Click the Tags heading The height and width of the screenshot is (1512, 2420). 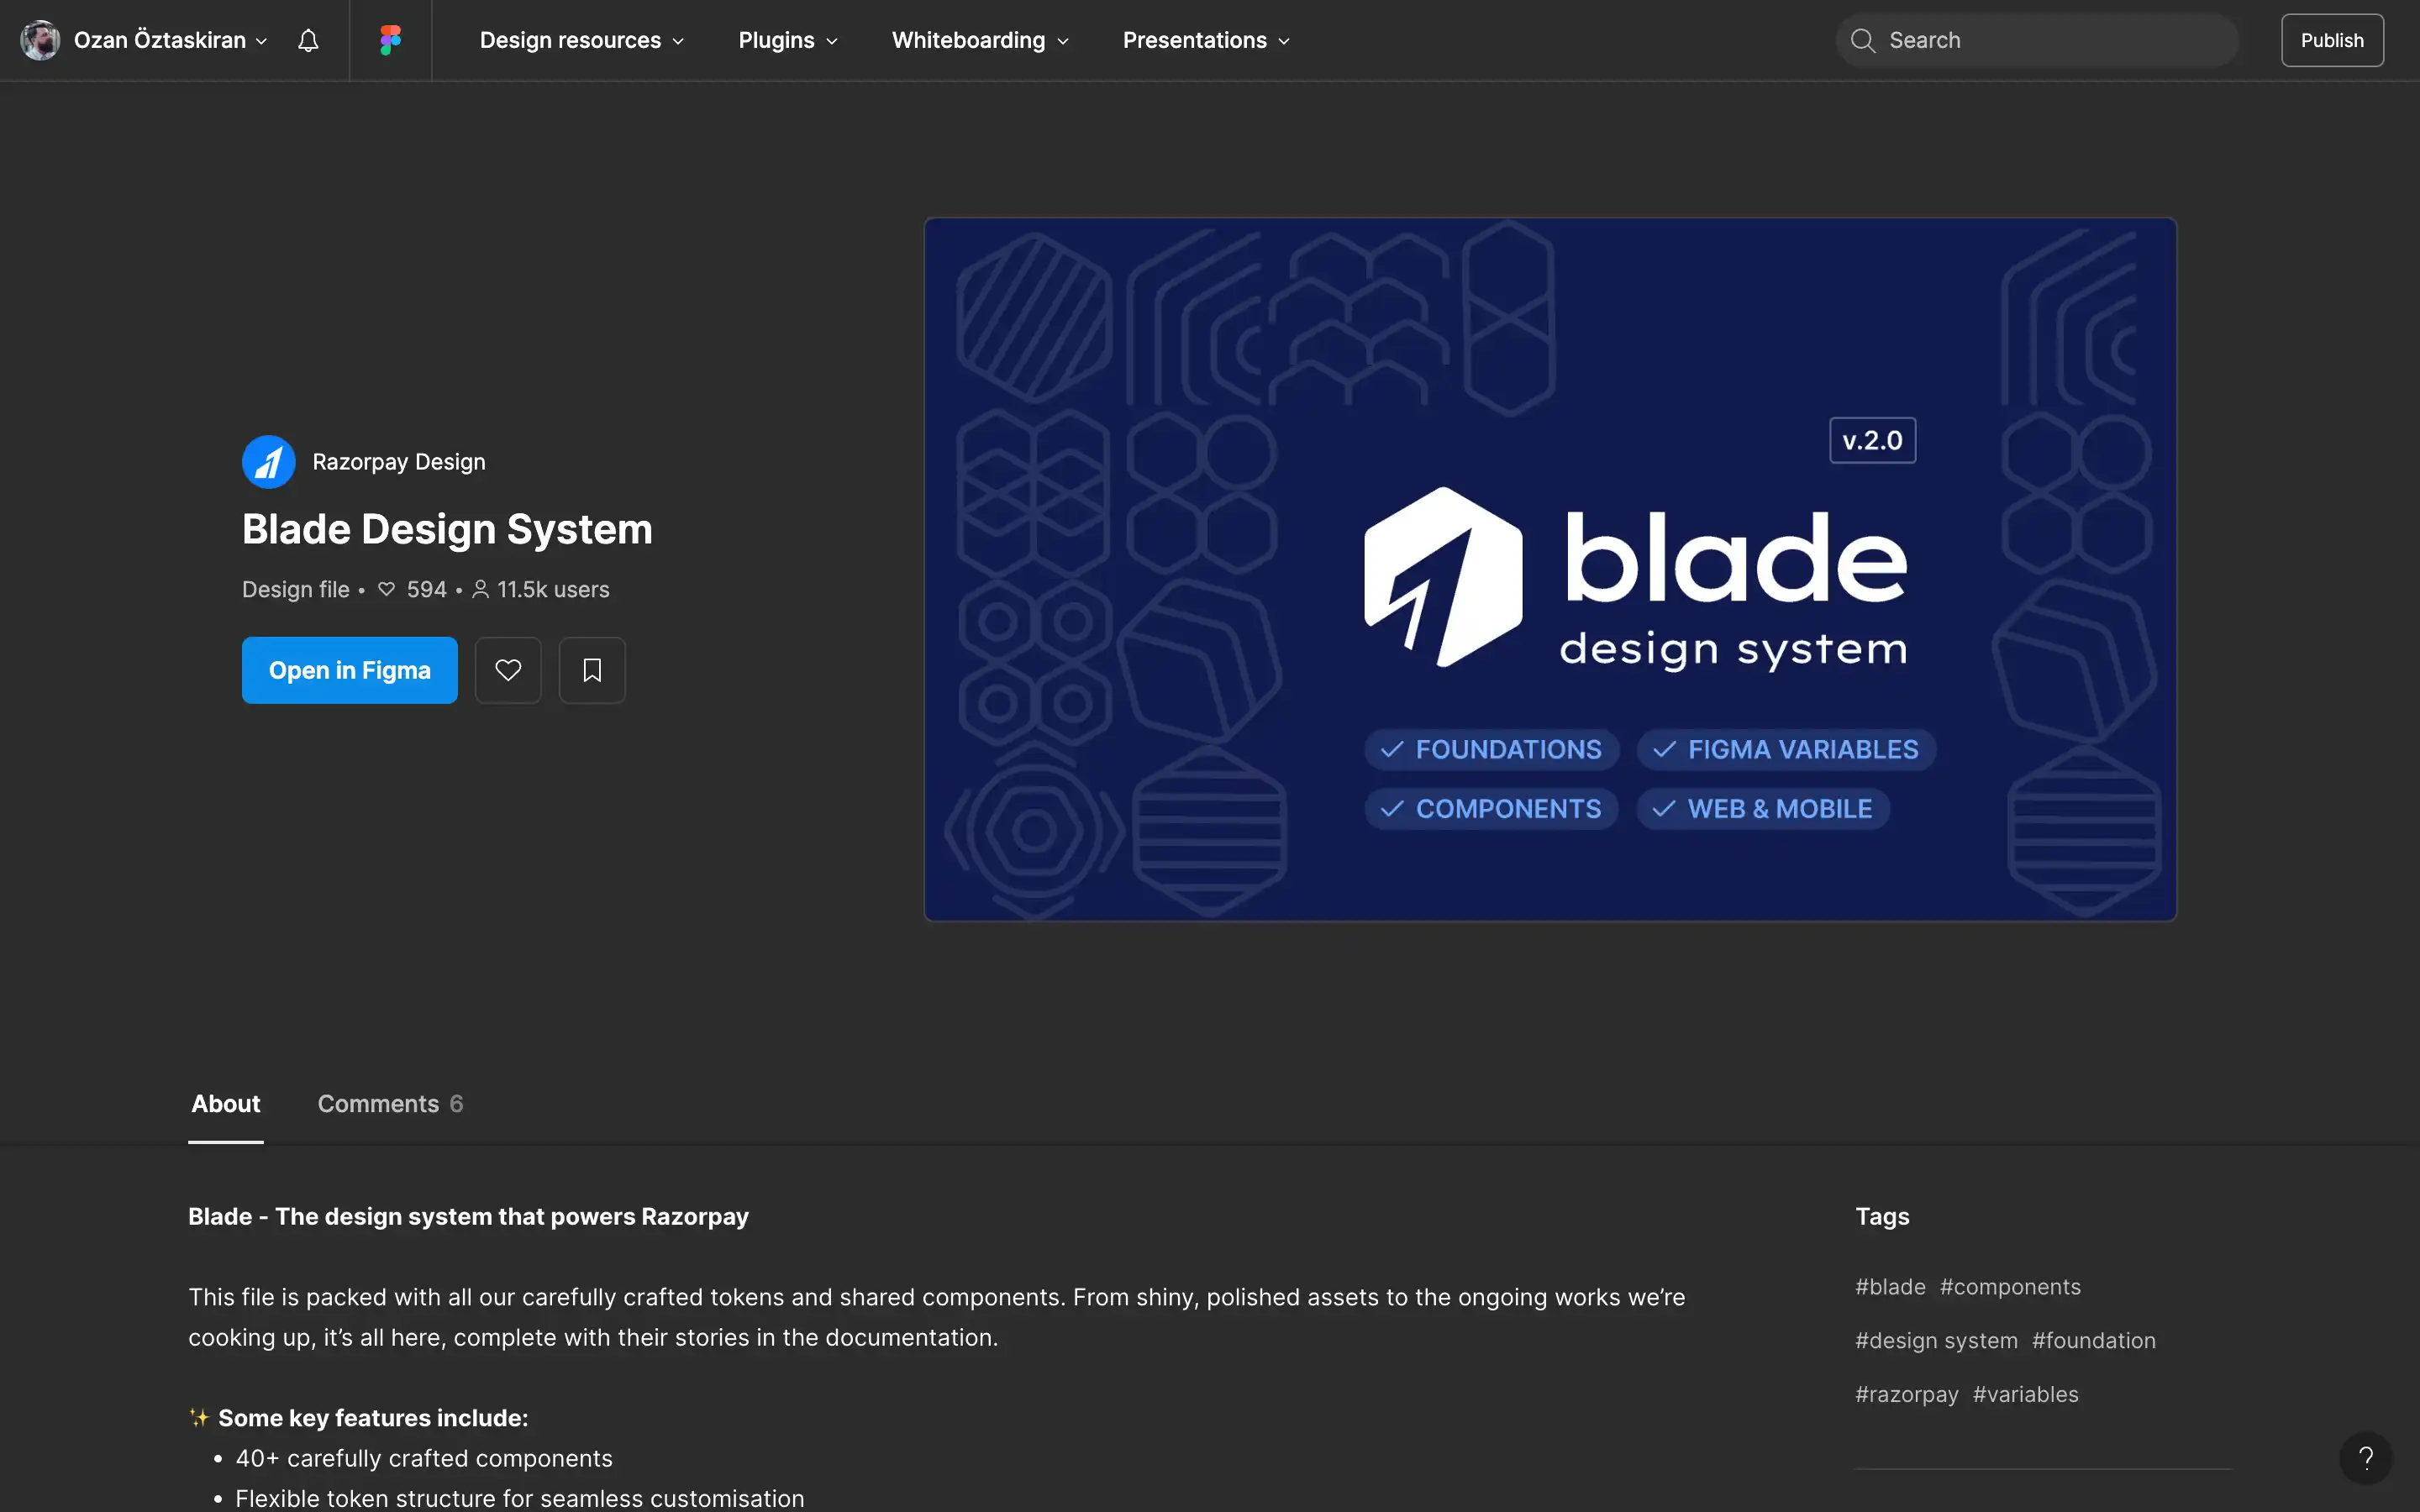[1882, 1216]
